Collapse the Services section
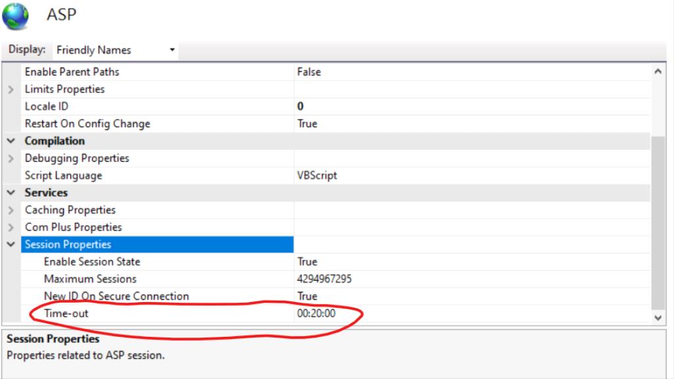 (11, 192)
